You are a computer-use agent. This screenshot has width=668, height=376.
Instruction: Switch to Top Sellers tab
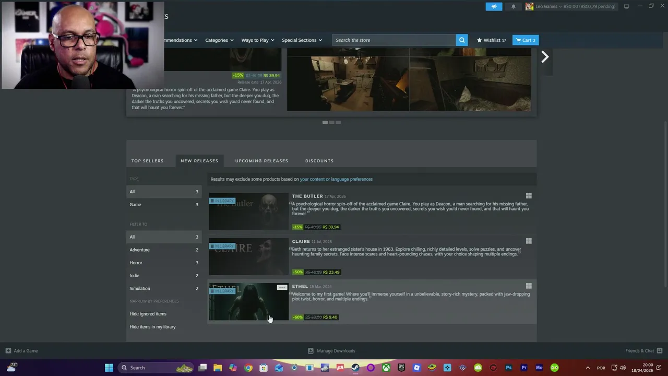pyautogui.click(x=148, y=161)
